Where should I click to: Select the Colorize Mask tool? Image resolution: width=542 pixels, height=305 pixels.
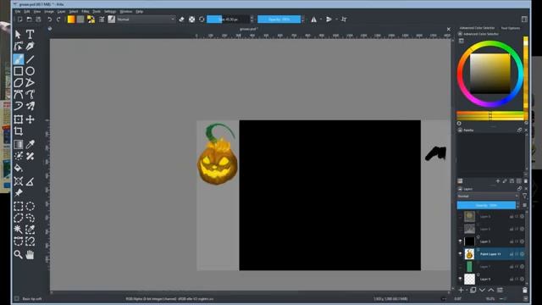click(x=19, y=156)
